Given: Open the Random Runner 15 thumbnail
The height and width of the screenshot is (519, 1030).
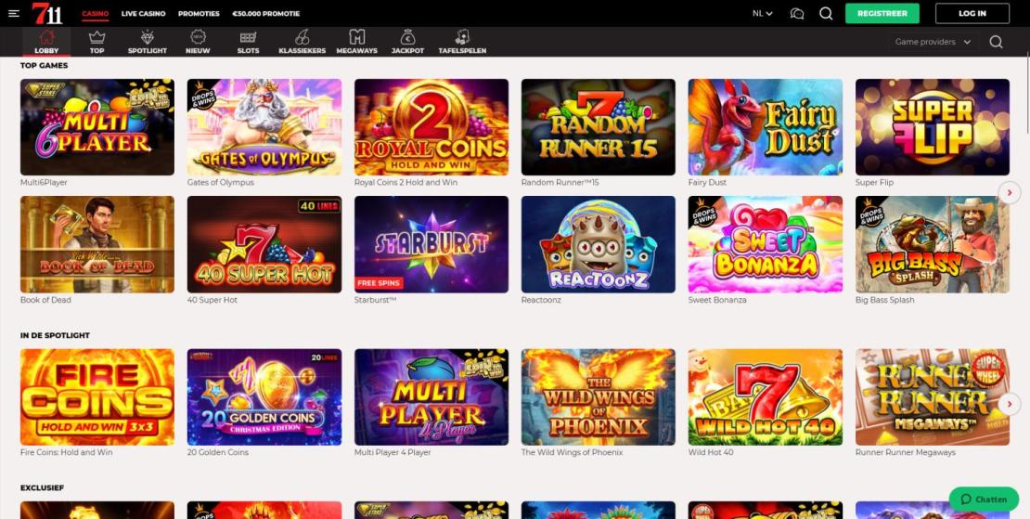Looking at the screenshot, I should (599, 127).
